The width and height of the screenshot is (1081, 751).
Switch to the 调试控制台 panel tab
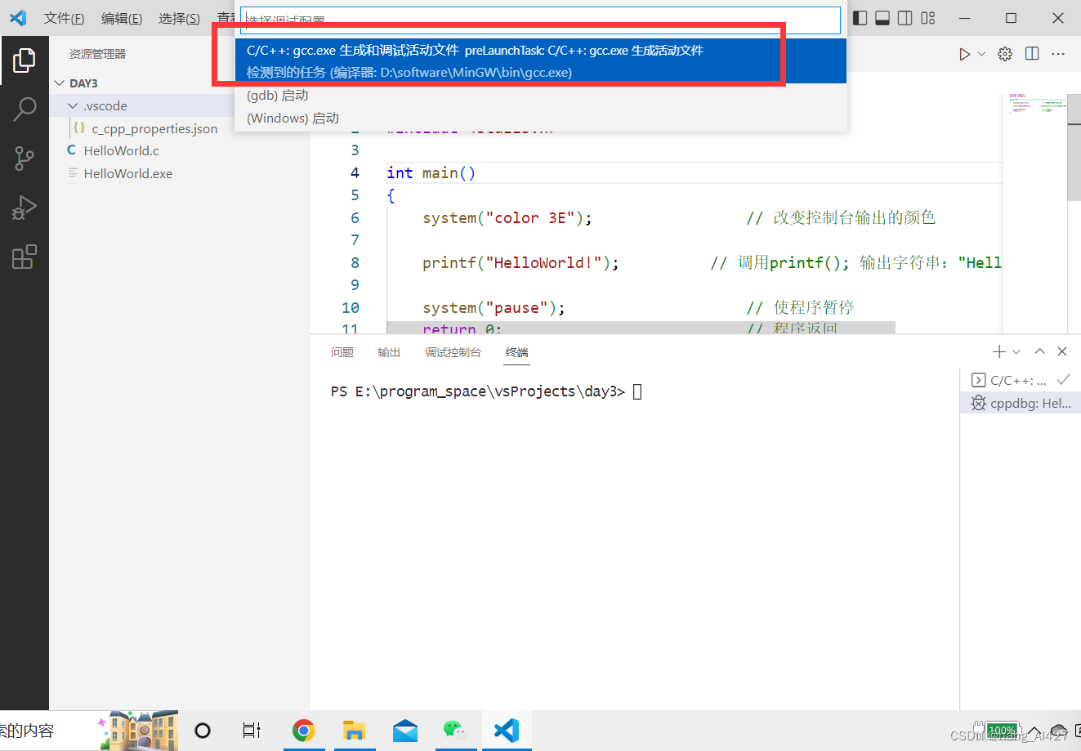[x=453, y=352]
